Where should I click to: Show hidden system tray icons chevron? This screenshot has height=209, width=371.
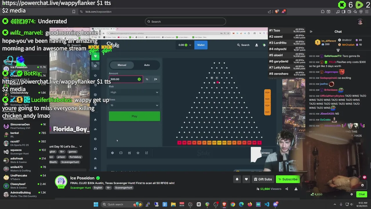[x=335, y=204]
